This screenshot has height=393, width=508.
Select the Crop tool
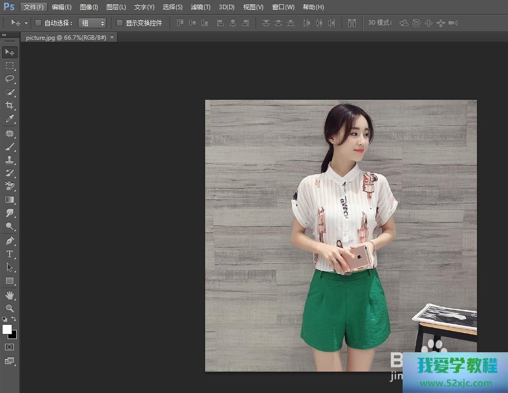10,105
